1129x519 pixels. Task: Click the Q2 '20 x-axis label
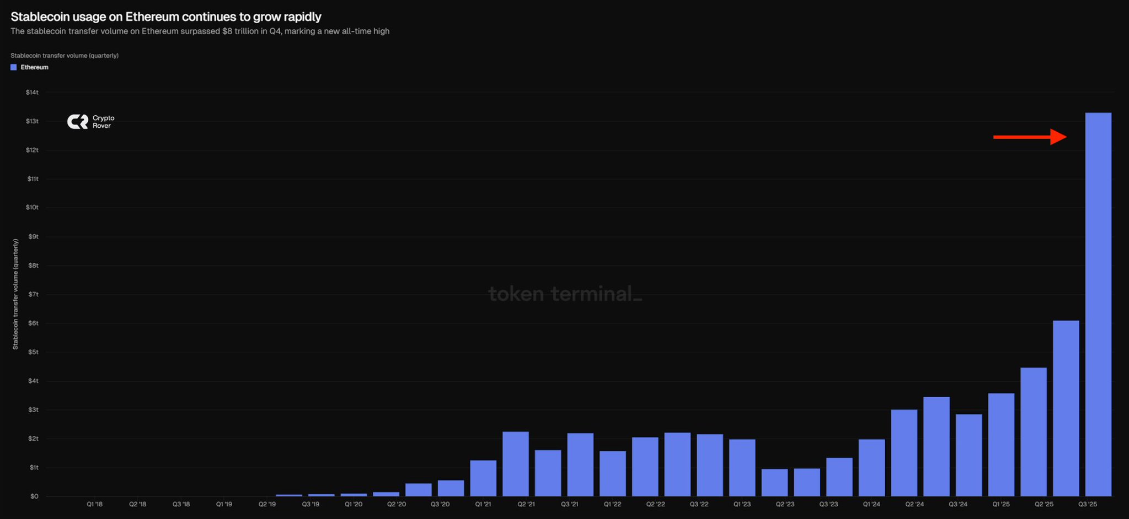(x=397, y=504)
